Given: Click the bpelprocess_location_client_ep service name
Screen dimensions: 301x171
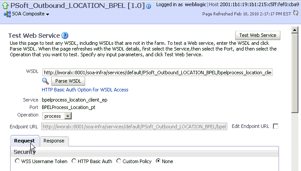Looking at the screenshot, I should (75, 100).
